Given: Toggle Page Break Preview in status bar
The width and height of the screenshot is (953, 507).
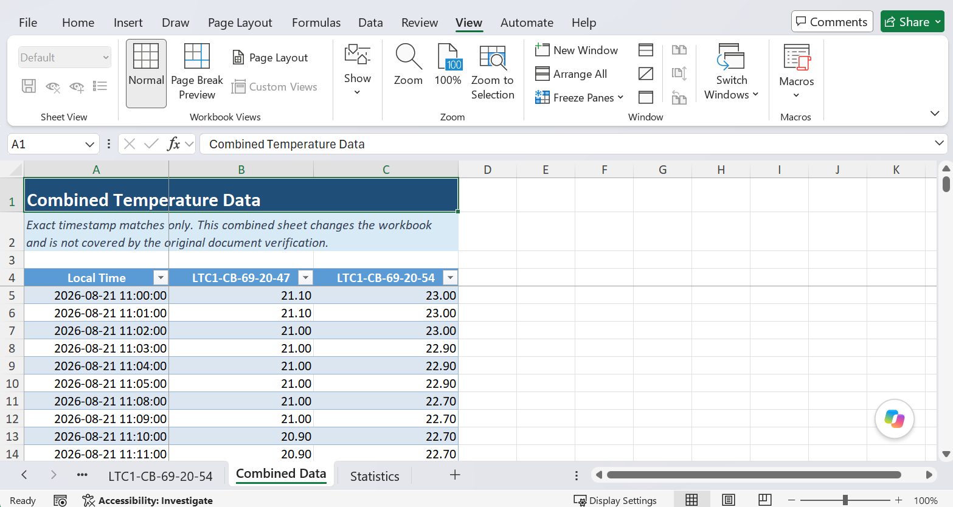Looking at the screenshot, I should [765, 500].
